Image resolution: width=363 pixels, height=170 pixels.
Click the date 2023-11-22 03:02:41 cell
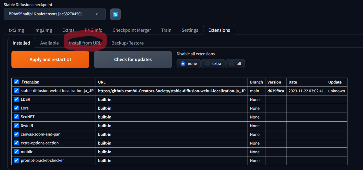pos(306,91)
